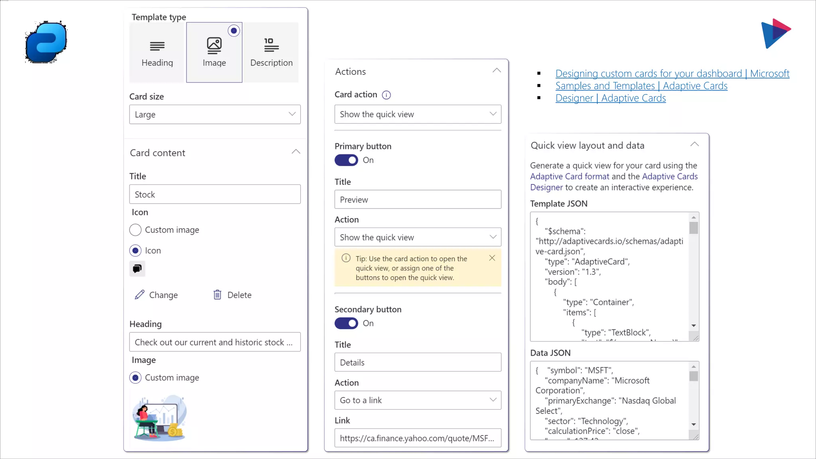Click the Viva logo in top right
The width and height of the screenshot is (816, 459).
click(776, 33)
